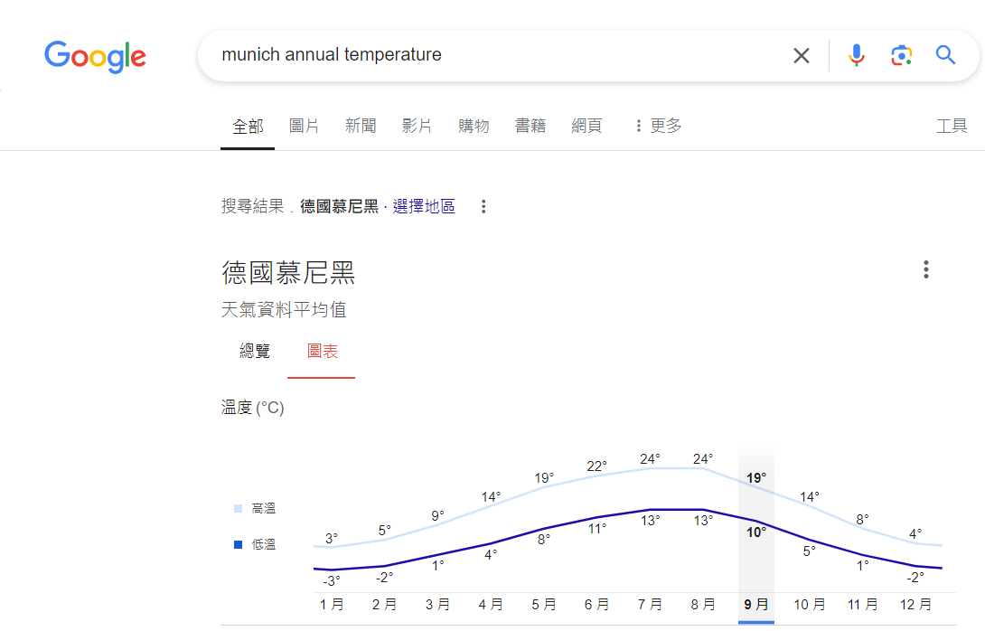Select the 總覽 weather tab
The image size is (985, 631).
(x=255, y=352)
